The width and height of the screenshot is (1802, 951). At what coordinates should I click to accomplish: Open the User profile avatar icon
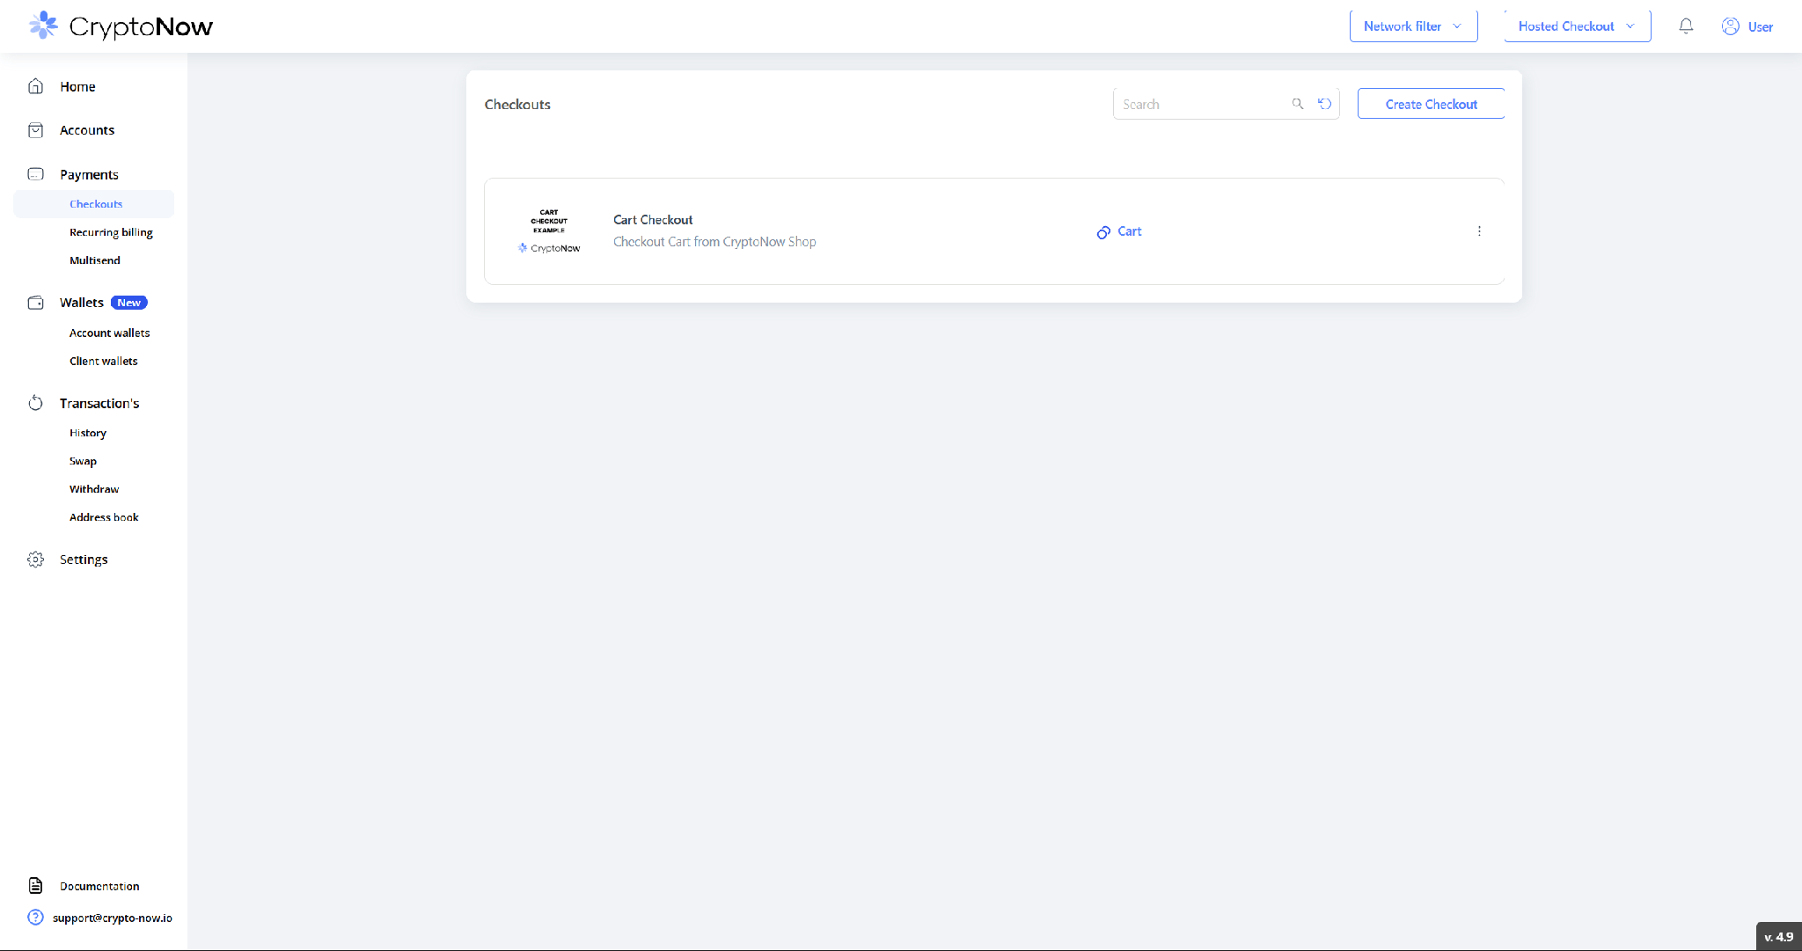[1730, 26]
